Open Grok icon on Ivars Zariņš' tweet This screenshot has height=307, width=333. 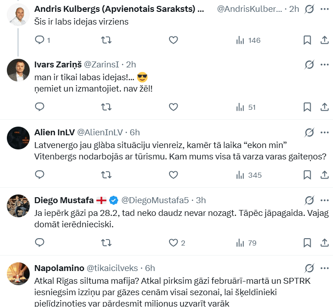click(309, 65)
